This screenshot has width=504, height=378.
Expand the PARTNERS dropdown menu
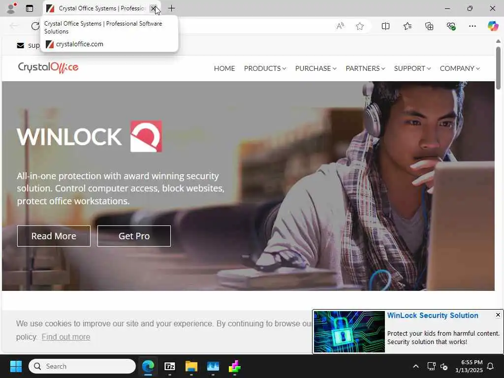click(x=365, y=68)
